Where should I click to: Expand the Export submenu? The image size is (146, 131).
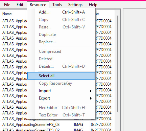coord(61,98)
